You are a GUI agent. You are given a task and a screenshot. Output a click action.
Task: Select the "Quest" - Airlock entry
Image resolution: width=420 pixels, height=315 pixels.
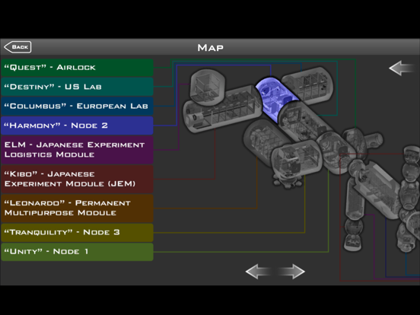[77, 68]
